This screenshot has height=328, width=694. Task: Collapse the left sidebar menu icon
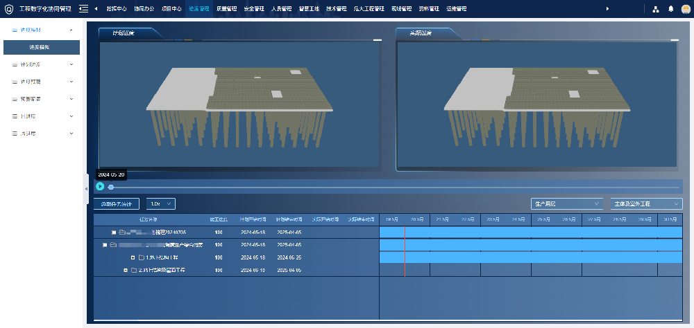[x=83, y=9]
